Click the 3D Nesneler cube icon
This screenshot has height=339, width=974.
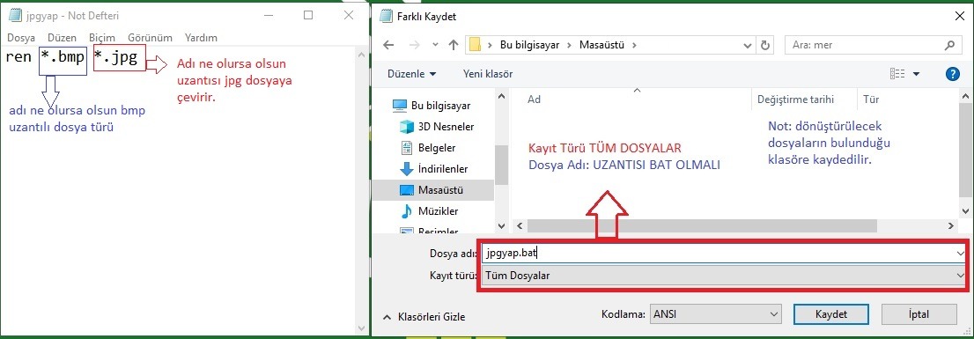click(x=407, y=127)
